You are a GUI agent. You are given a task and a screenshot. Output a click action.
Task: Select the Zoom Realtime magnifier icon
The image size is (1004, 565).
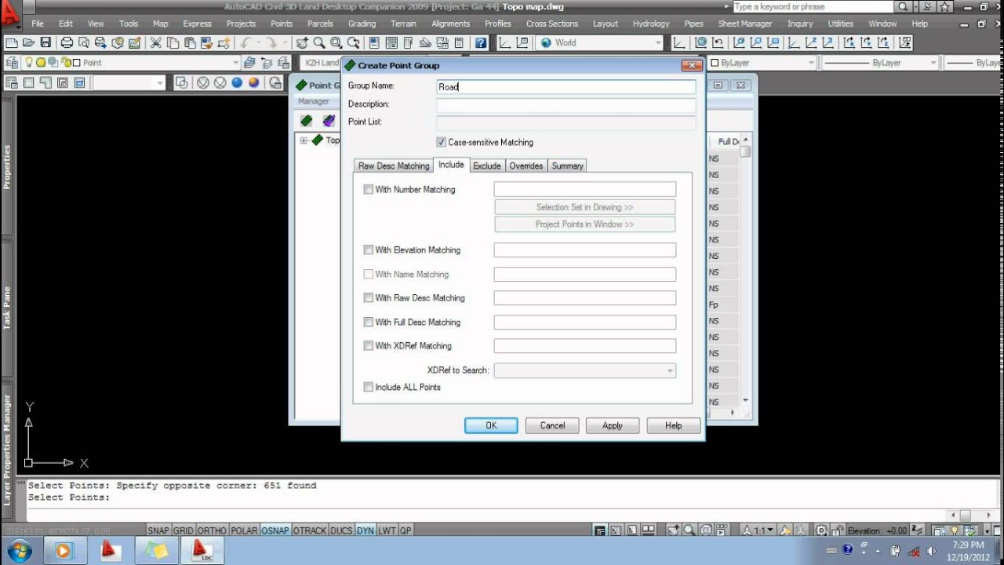tap(319, 42)
